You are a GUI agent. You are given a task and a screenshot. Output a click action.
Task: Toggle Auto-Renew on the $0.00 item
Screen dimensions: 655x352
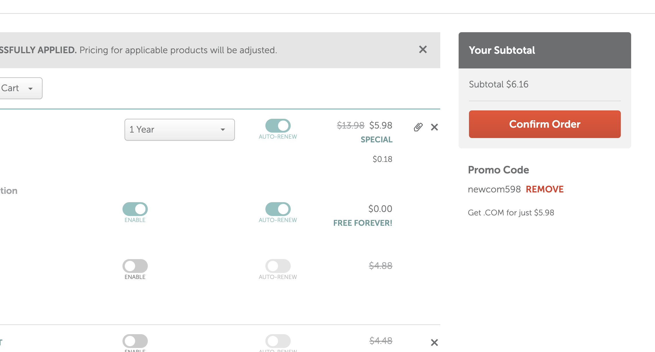tap(278, 209)
